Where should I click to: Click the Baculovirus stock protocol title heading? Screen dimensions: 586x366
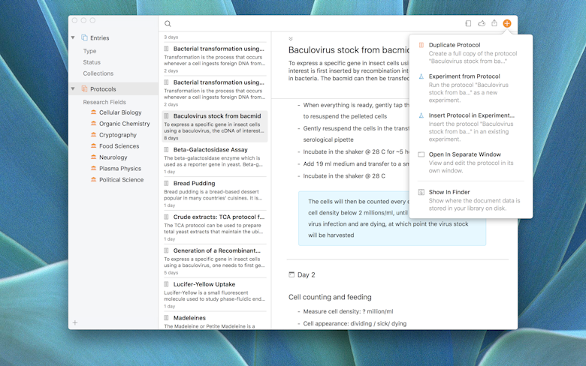[x=349, y=50]
